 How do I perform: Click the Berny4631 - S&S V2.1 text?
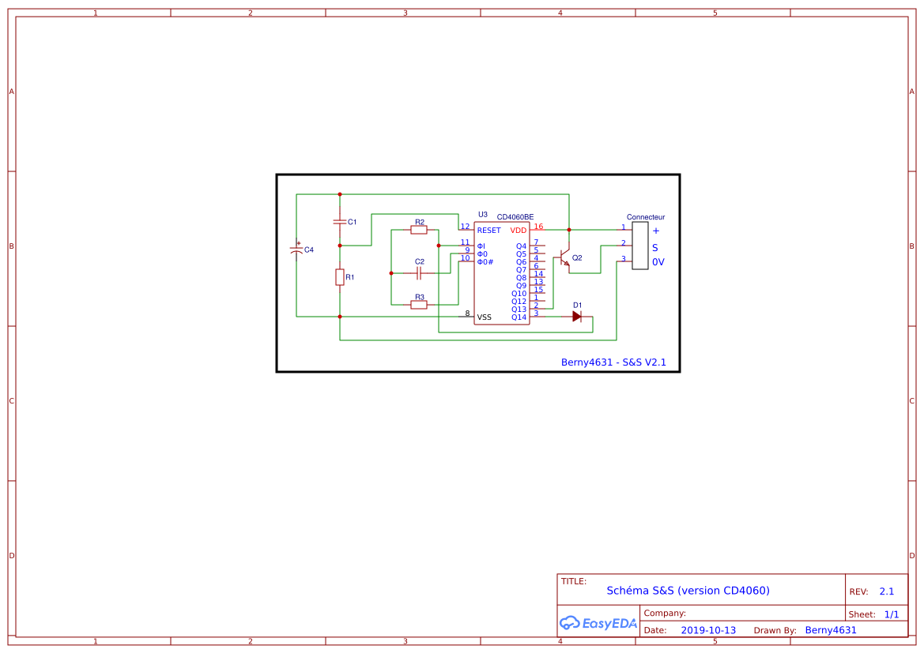[x=613, y=362]
